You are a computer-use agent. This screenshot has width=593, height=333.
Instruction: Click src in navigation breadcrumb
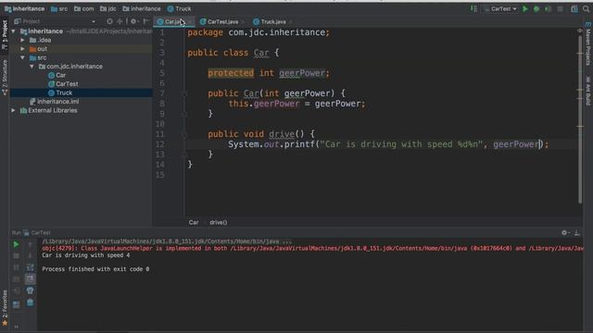point(59,8)
